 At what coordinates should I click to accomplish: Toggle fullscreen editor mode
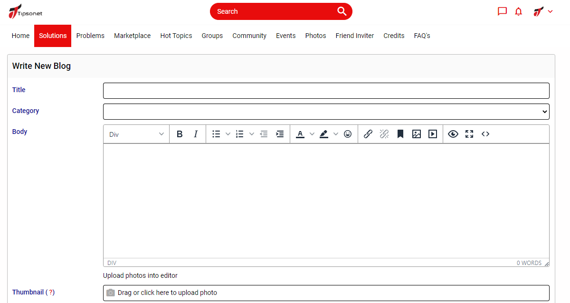tap(469, 134)
